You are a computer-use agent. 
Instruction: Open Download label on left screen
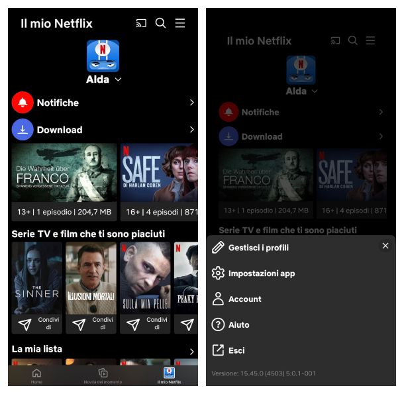(x=60, y=130)
